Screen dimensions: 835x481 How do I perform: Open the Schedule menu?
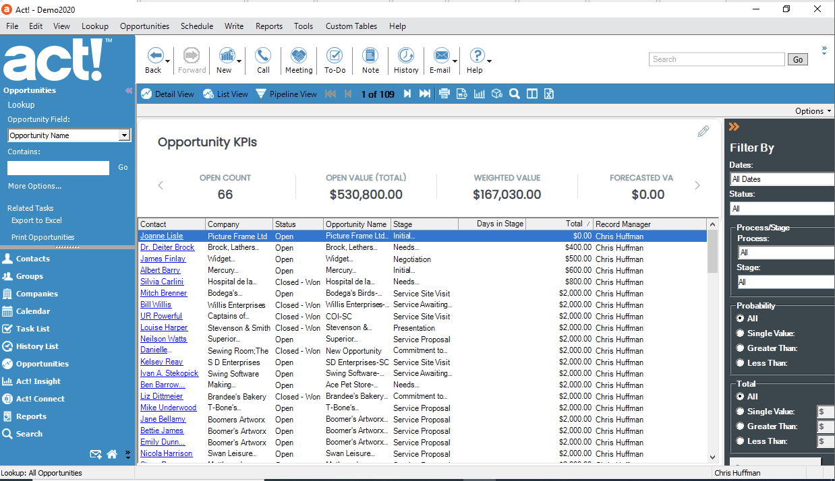point(196,26)
